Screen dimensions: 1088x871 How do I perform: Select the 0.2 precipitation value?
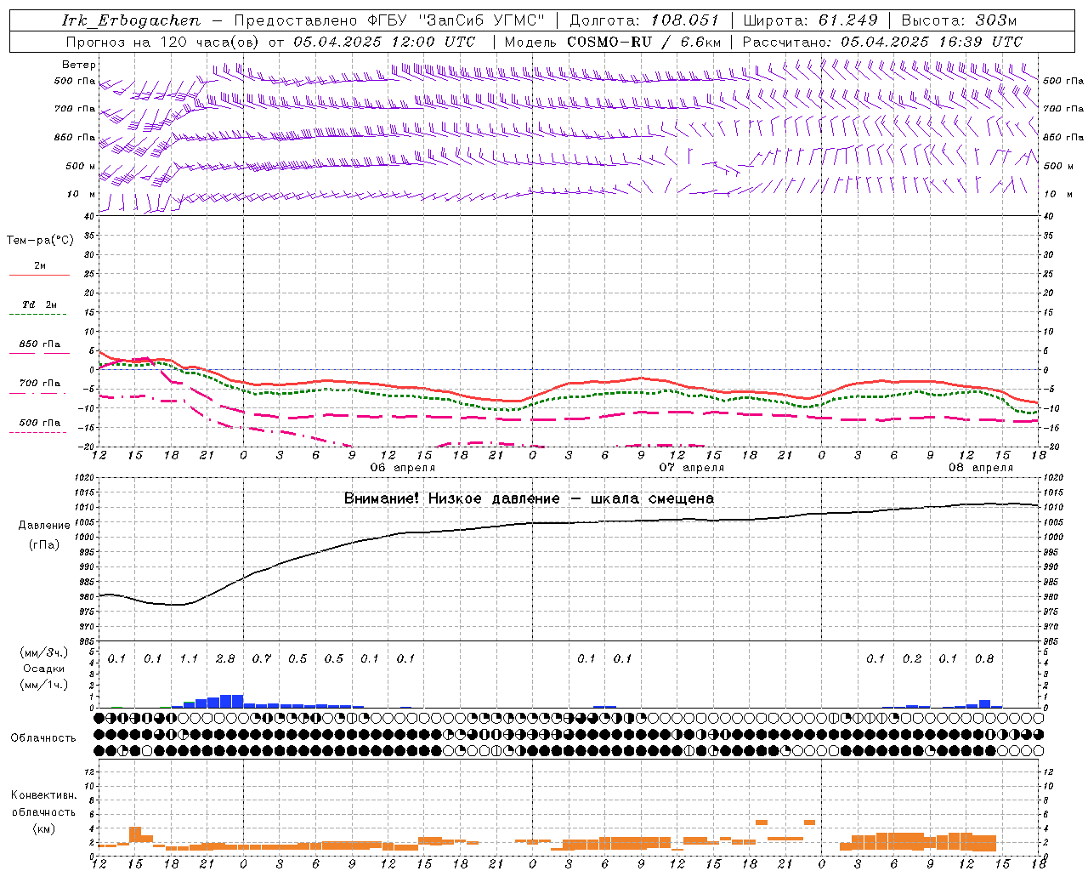(912, 659)
